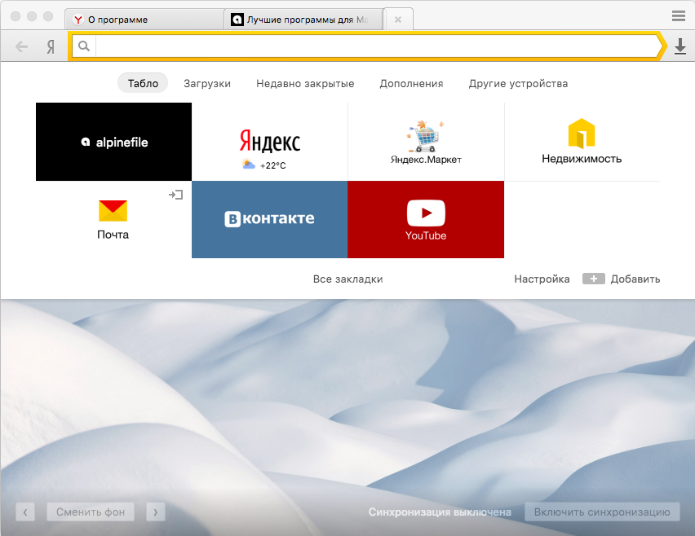The height and width of the screenshot is (536, 695).
Task: Click the +22°C weather reading
Action: point(272,165)
